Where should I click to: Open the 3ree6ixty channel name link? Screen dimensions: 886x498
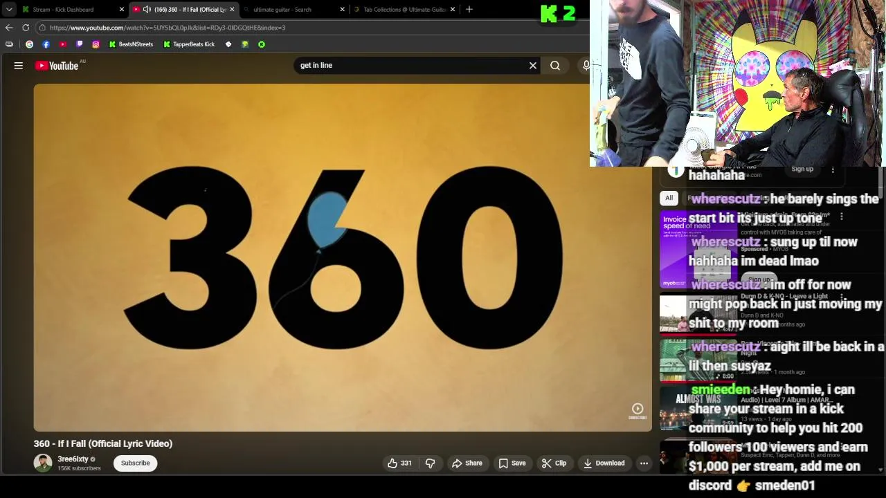(x=73, y=459)
